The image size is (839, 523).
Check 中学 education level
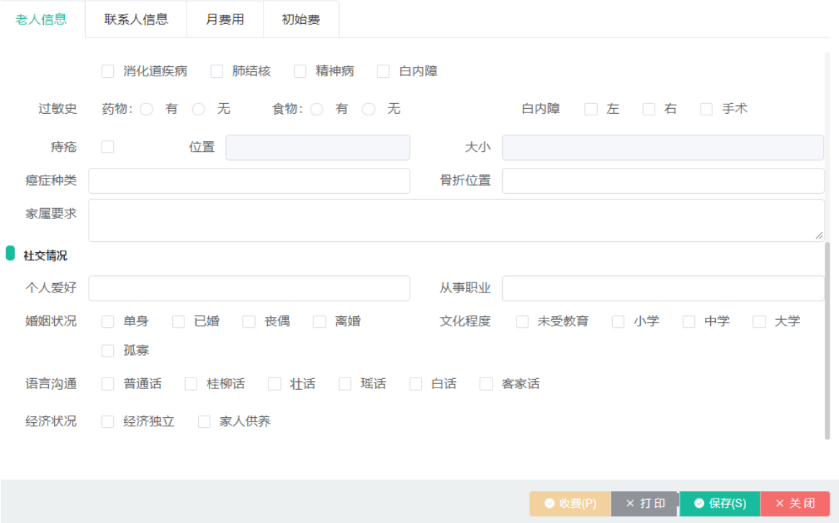click(x=688, y=322)
